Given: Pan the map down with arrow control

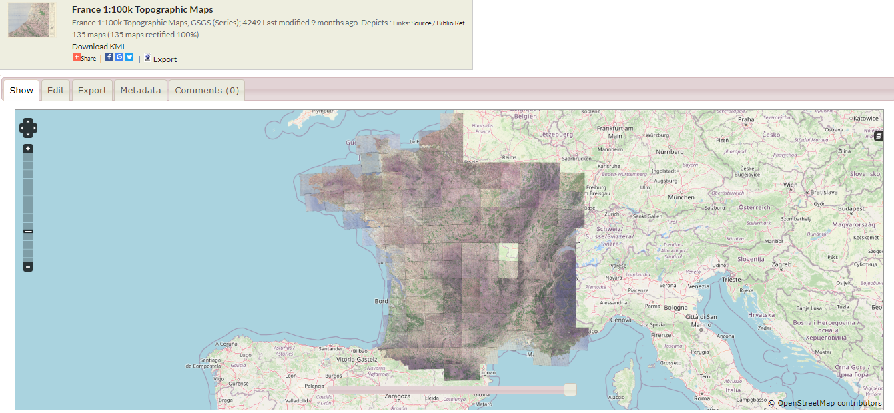Looking at the screenshot, I should click(28, 135).
